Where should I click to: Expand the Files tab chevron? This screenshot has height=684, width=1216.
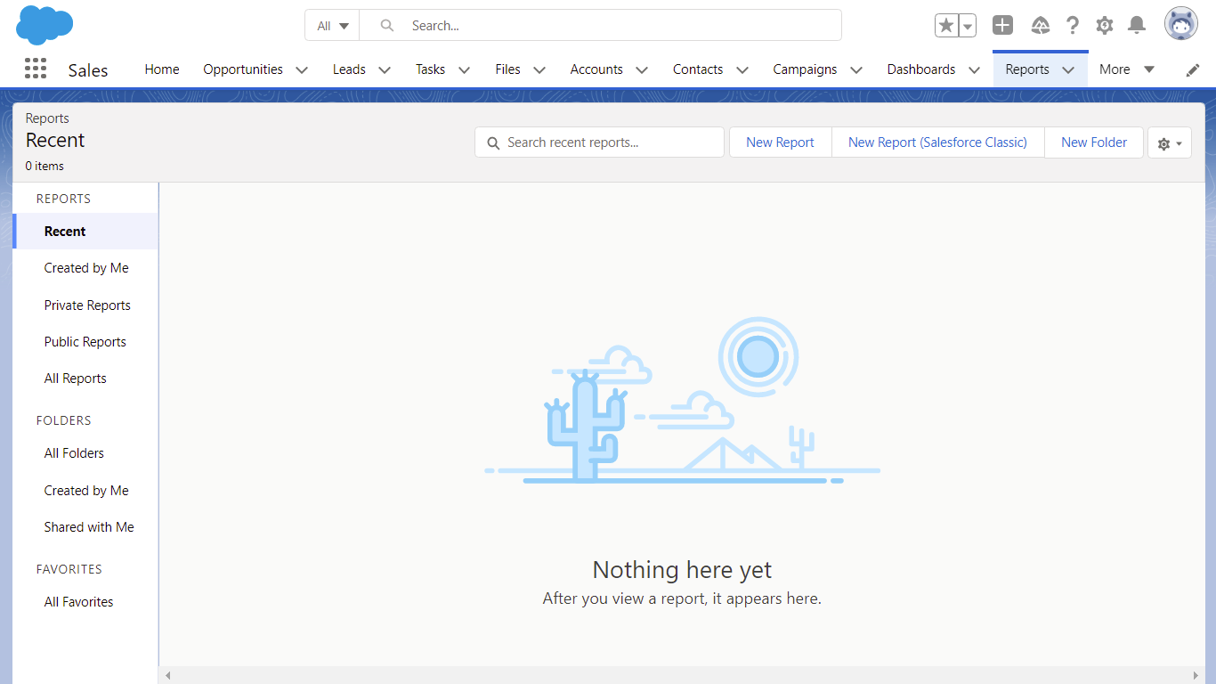click(539, 70)
